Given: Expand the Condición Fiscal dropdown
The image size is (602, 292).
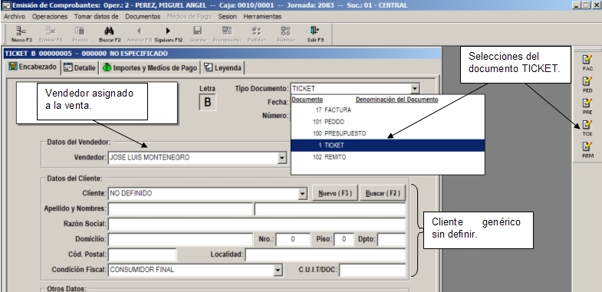Looking at the screenshot, I should (278, 270).
